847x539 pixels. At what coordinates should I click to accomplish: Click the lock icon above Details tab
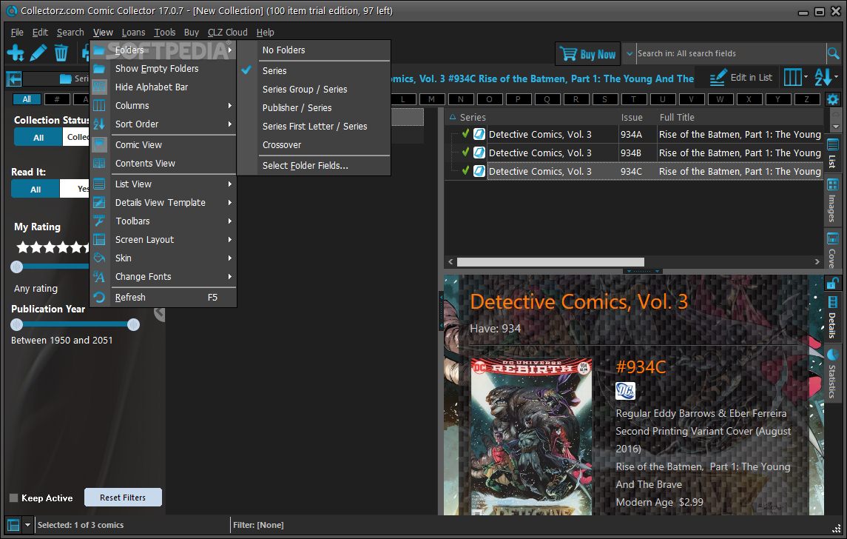[832, 283]
